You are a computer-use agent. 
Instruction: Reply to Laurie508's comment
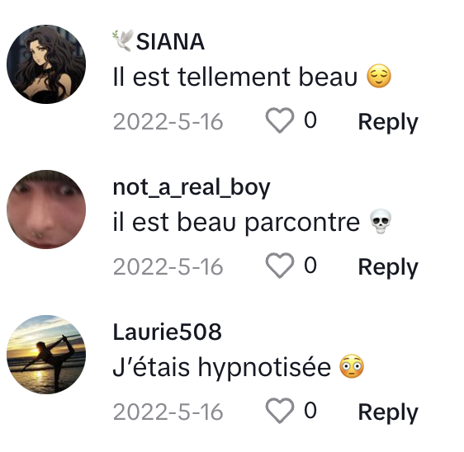(388, 412)
